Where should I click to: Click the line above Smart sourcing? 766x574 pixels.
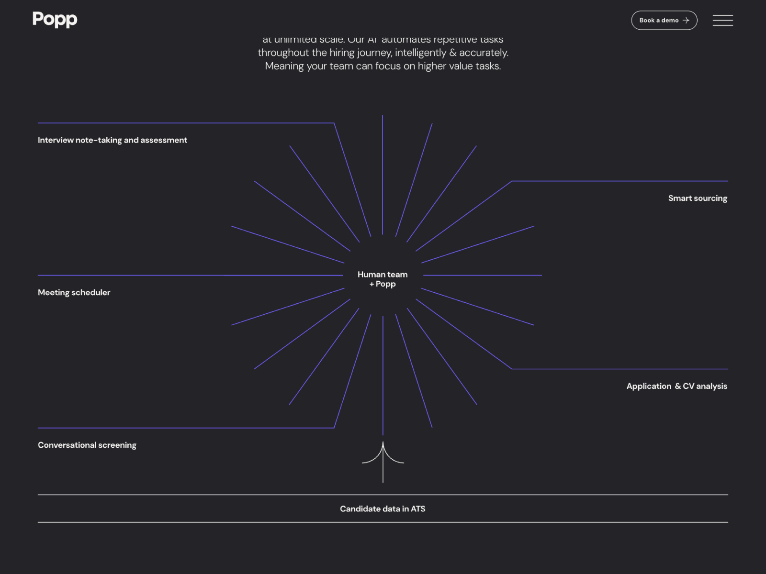pyautogui.click(x=620, y=181)
